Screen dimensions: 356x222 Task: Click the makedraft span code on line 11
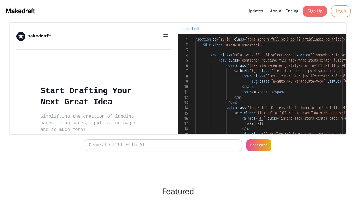[x=263, y=92]
